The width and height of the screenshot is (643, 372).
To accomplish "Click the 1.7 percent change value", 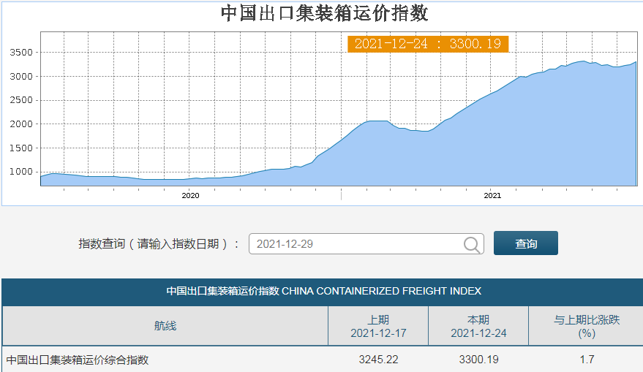I will 587,360.
